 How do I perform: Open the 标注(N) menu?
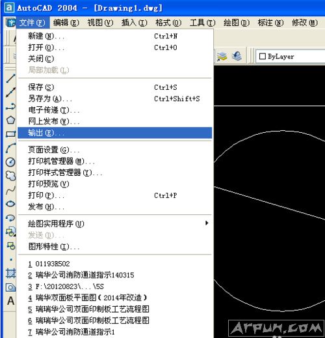(270, 23)
